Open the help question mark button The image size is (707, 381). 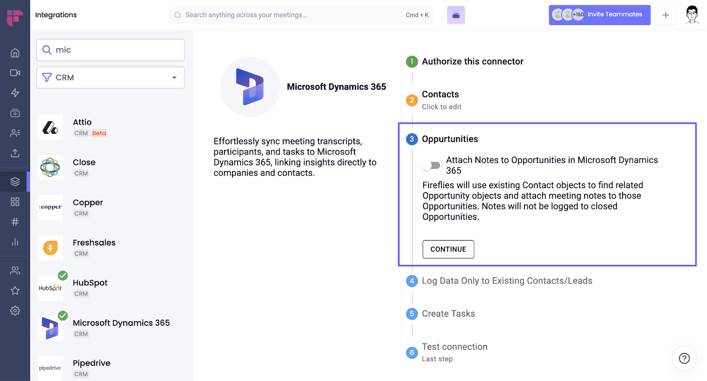point(684,358)
